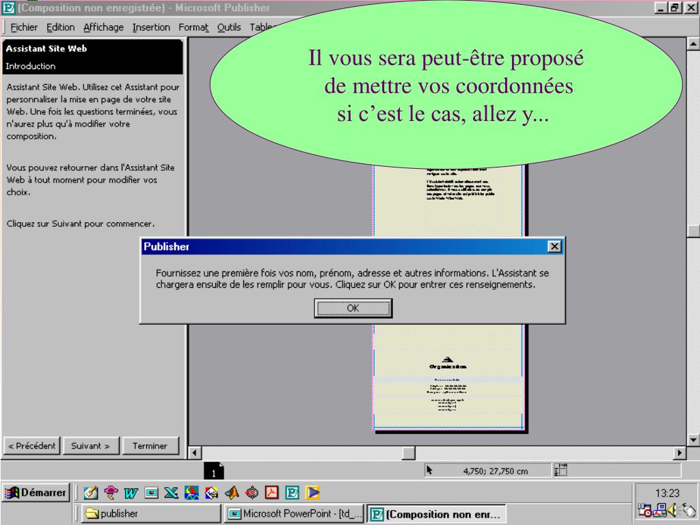
Task: Launch PowerPoint from quick launch bar
Action: [x=151, y=492]
